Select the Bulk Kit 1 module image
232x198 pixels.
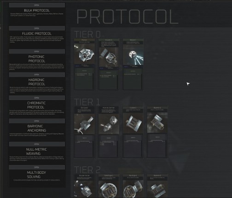click(157, 122)
